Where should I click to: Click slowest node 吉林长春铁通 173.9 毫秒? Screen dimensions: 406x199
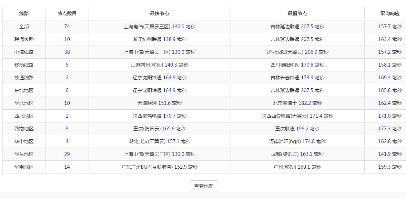(x=297, y=78)
